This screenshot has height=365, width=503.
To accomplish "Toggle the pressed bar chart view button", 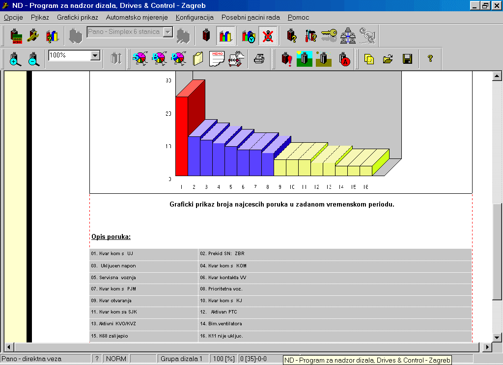I will [226, 36].
